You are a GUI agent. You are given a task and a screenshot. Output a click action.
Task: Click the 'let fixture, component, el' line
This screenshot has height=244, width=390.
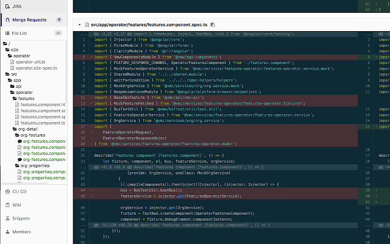pos(169,161)
